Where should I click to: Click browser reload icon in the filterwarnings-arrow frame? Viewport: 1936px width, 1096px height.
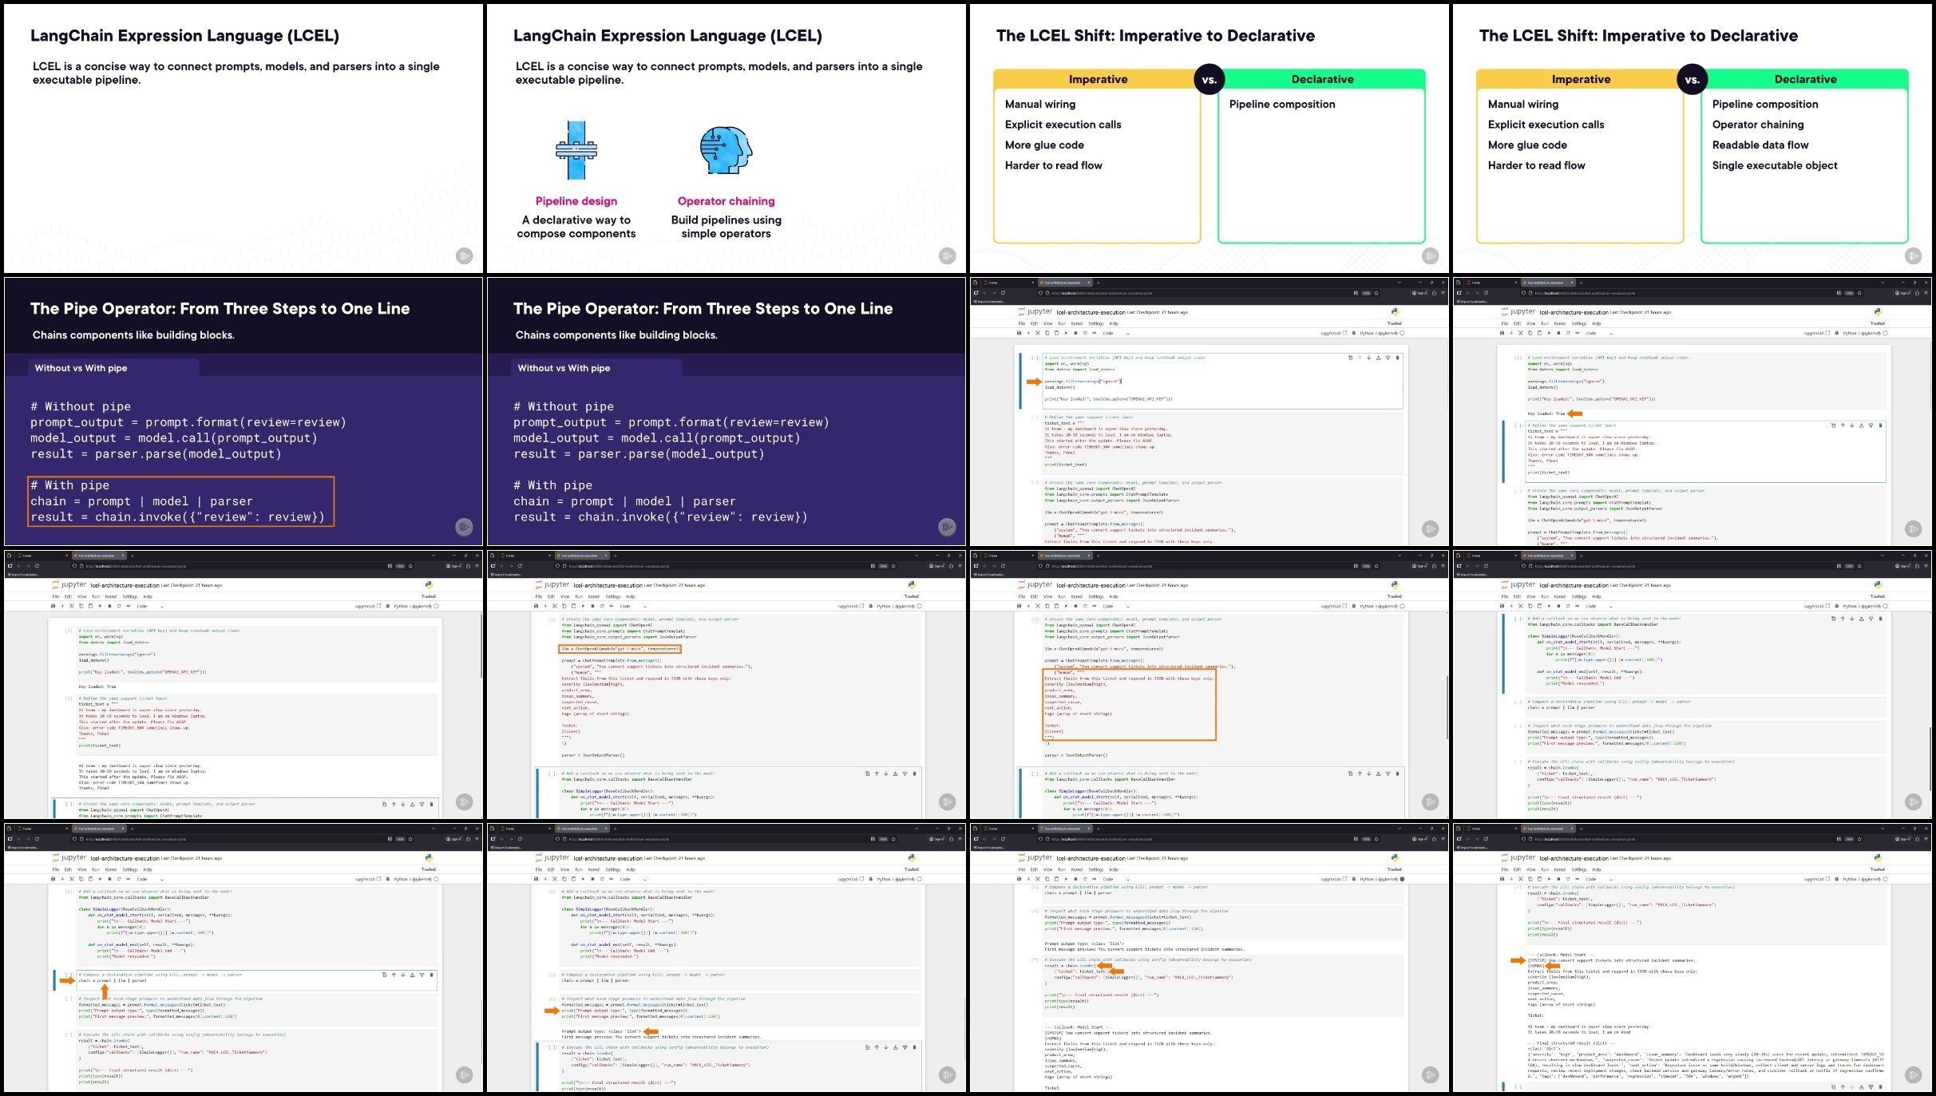tap(1003, 293)
